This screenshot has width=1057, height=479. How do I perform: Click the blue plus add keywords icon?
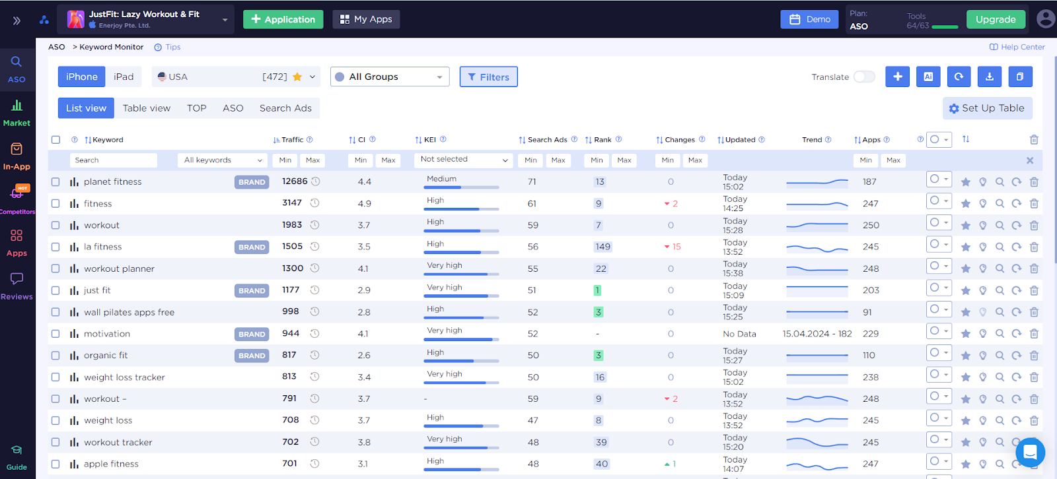point(897,77)
